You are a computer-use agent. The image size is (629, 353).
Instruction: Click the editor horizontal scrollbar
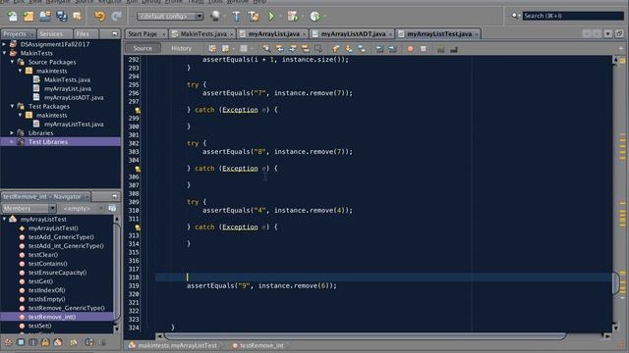(365, 336)
